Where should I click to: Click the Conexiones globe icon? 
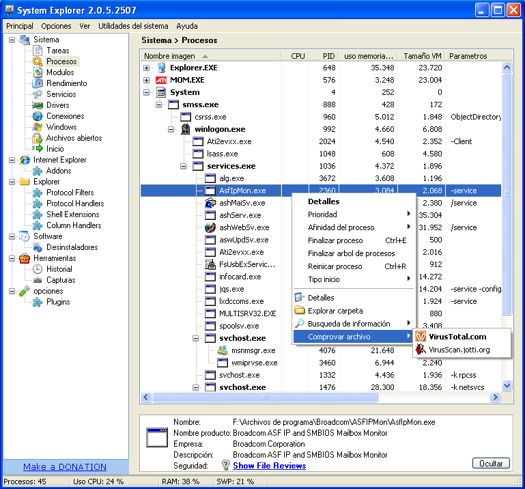pos(38,116)
